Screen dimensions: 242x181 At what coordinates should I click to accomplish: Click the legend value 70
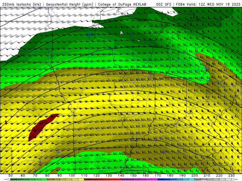(x=35, y=176)
